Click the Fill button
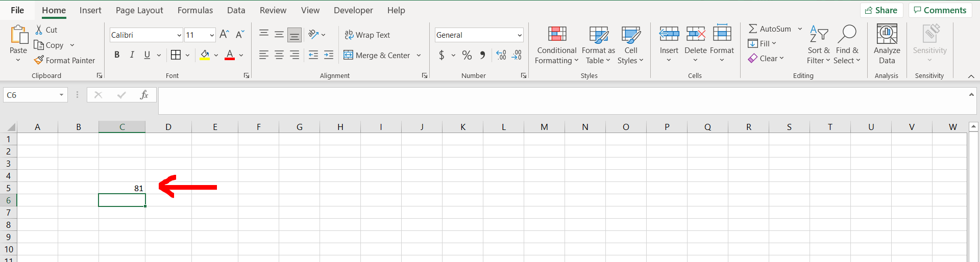Viewport: 980px width, 262px height. point(762,43)
